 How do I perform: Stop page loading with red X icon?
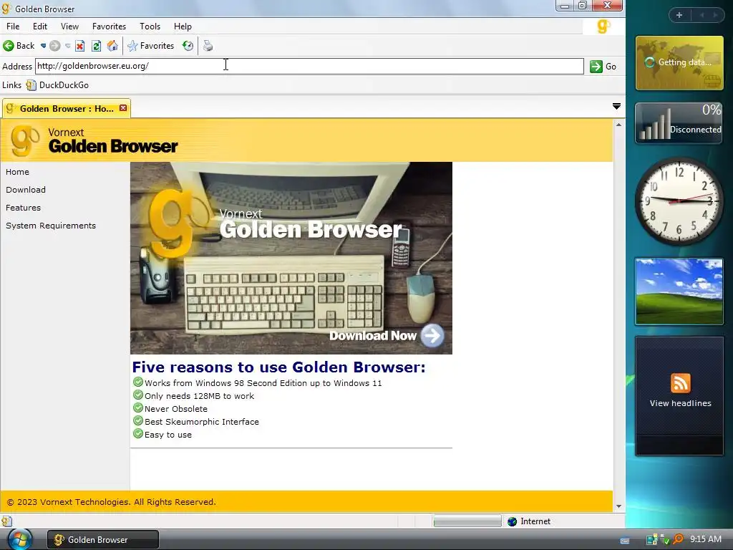80,46
